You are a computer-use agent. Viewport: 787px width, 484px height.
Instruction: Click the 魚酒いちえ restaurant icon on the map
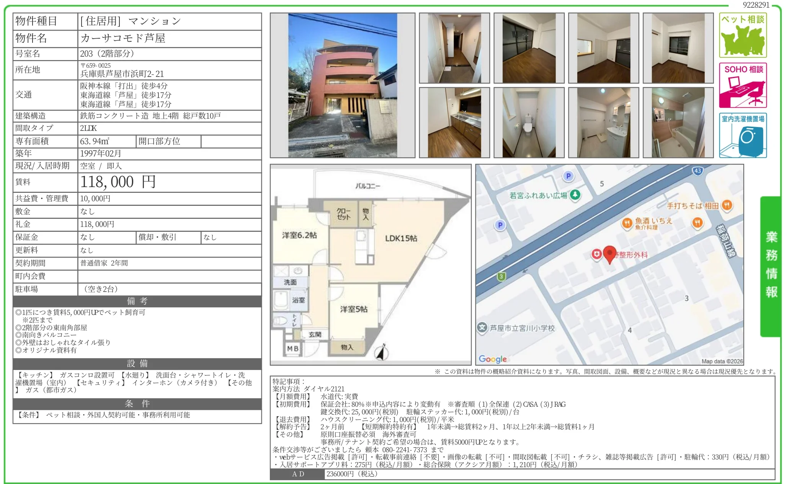627,223
